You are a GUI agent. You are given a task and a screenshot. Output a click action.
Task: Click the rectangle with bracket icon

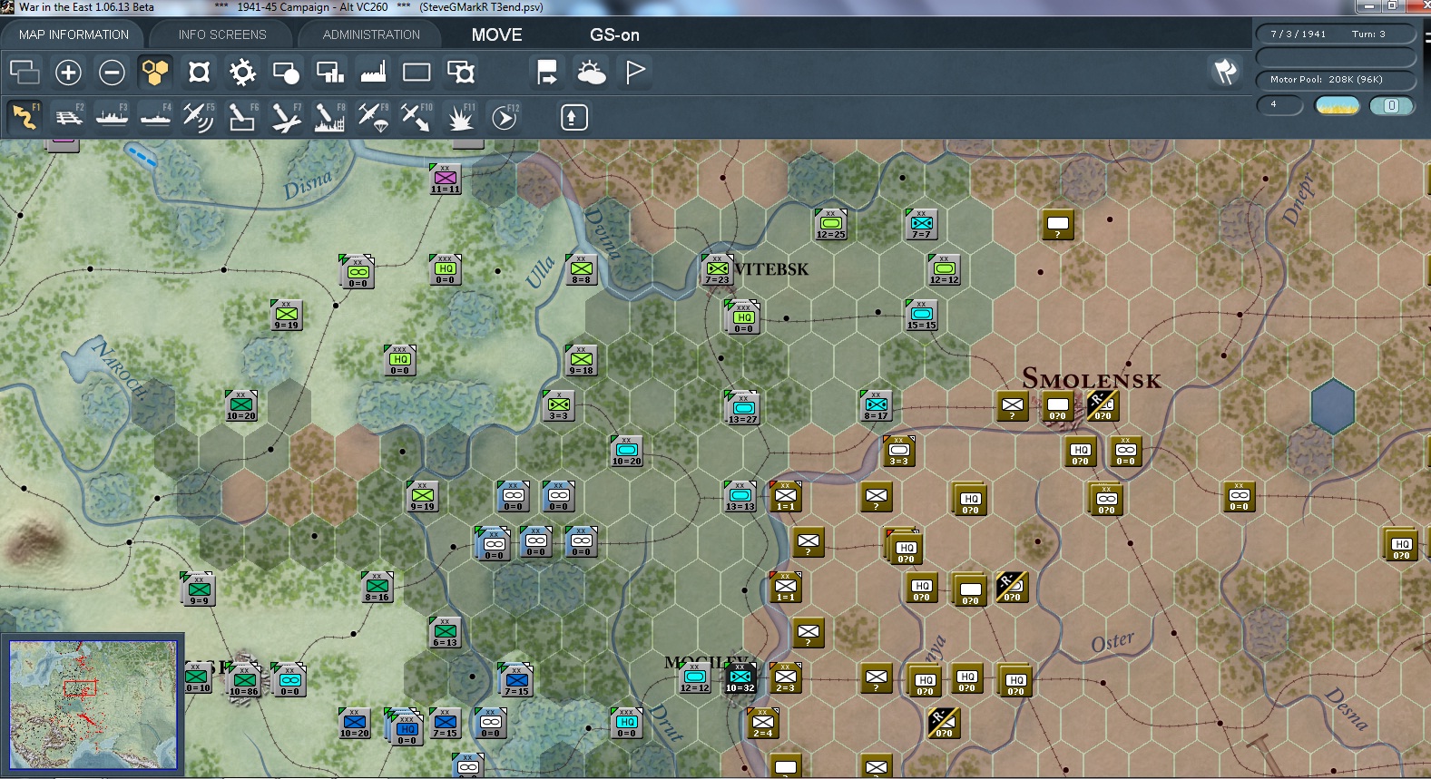[x=461, y=72]
